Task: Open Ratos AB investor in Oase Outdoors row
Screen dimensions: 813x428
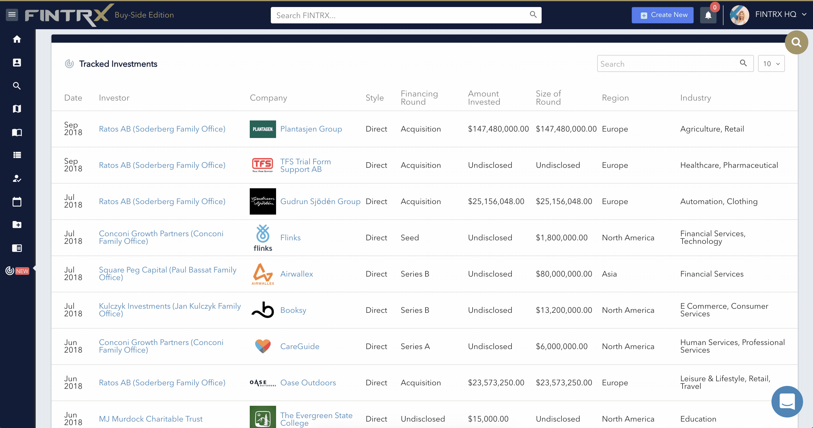Action: [162, 383]
